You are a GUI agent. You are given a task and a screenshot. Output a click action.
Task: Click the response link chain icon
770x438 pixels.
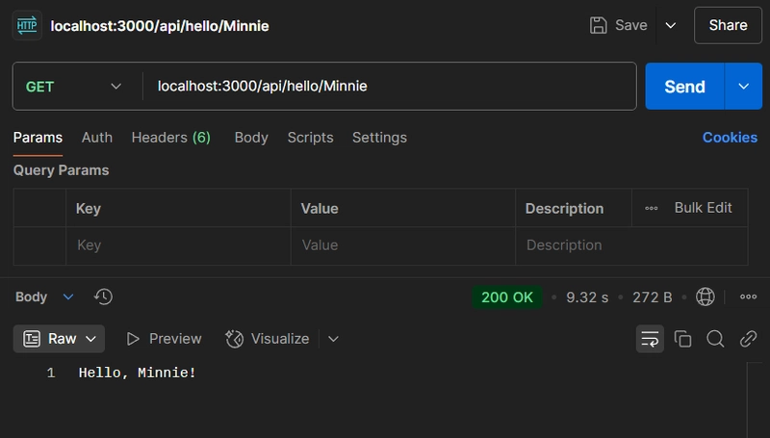pos(748,339)
